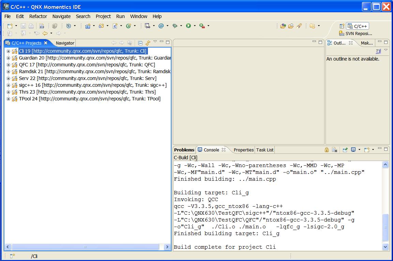Click Collapse All icon in Projects view
393x261 pixels.
(140, 43)
